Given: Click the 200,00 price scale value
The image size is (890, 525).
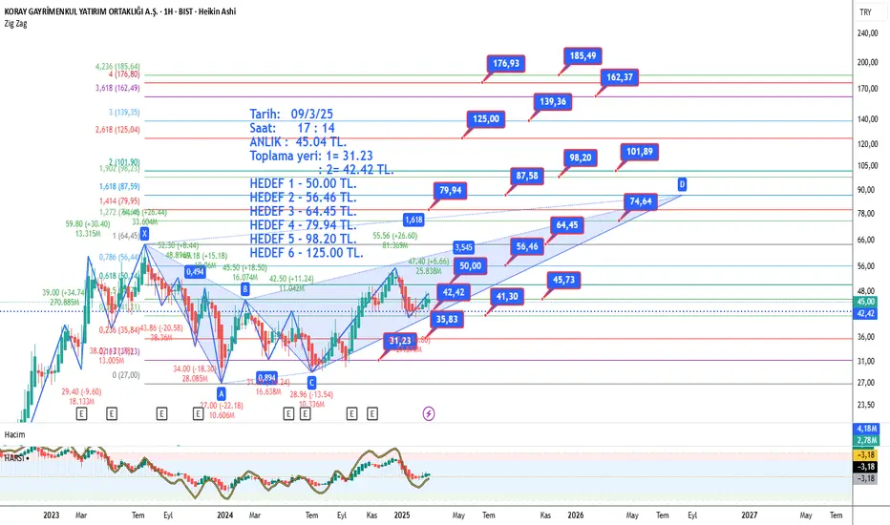Looking at the screenshot, I should pos(868,62).
